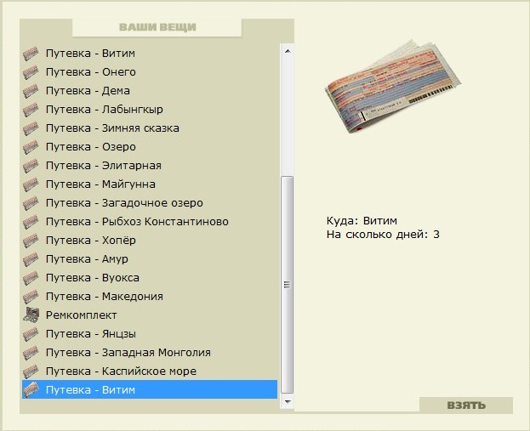Image resolution: width=530 pixels, height=431 pixels.
Task: Click the scrollbar up arrow
Action: (x=288, y=51)
